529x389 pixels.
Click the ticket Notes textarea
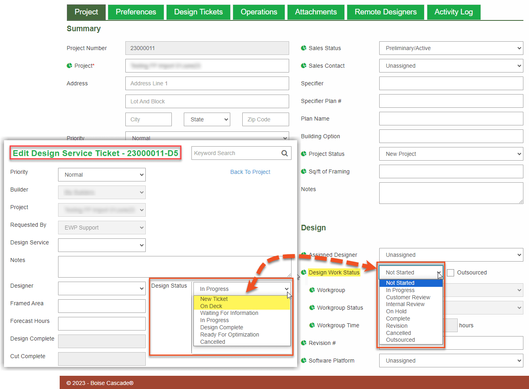pos(175,267)
